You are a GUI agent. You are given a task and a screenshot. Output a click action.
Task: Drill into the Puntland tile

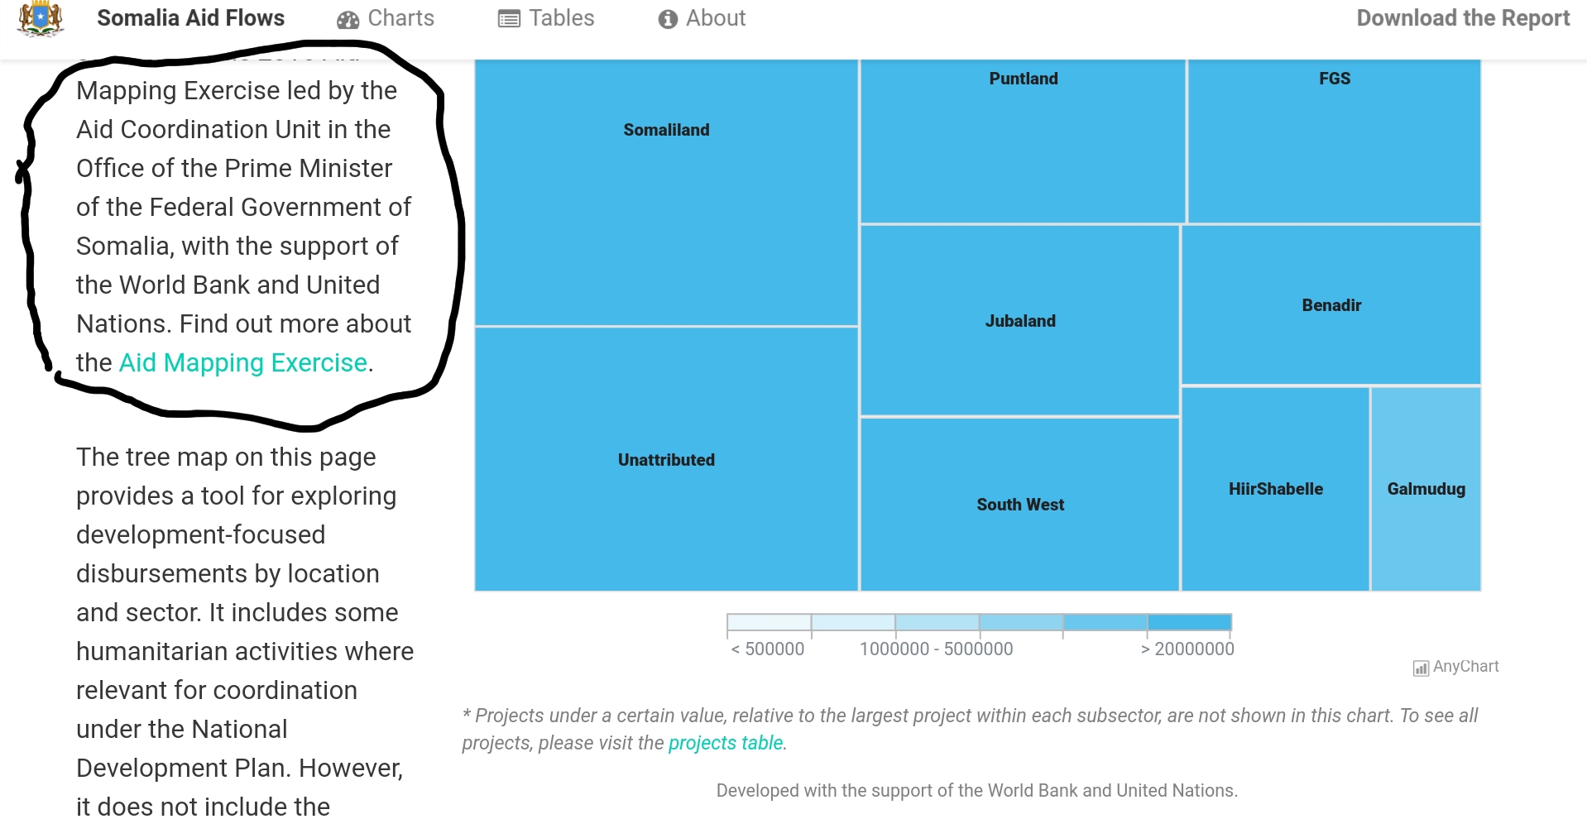point(1023,141)
